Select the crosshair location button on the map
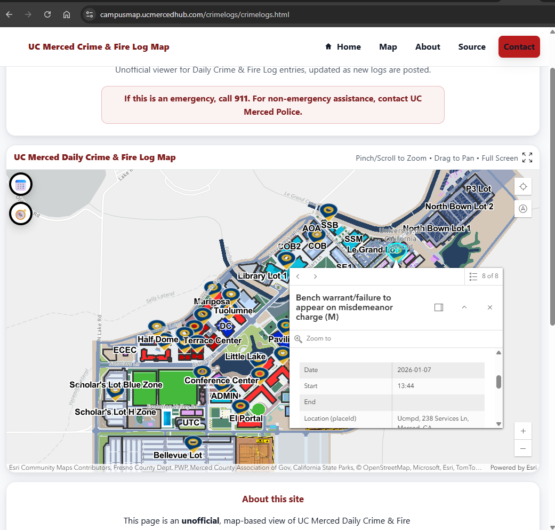The height and width of the screenshot is (530, 555). pos(522,186)
